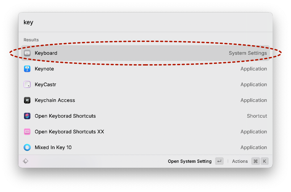Click the K key hint in footer
291x192 pixels.
[264, 161]
